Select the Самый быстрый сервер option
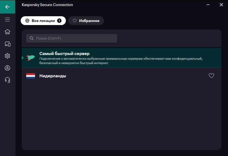This screenshot has width=228, height=156. click(x=122, y=58)
